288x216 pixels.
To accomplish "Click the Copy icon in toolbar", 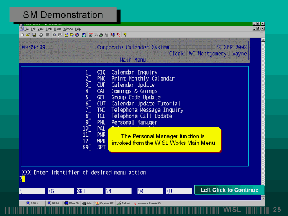I will click(54, 35).
